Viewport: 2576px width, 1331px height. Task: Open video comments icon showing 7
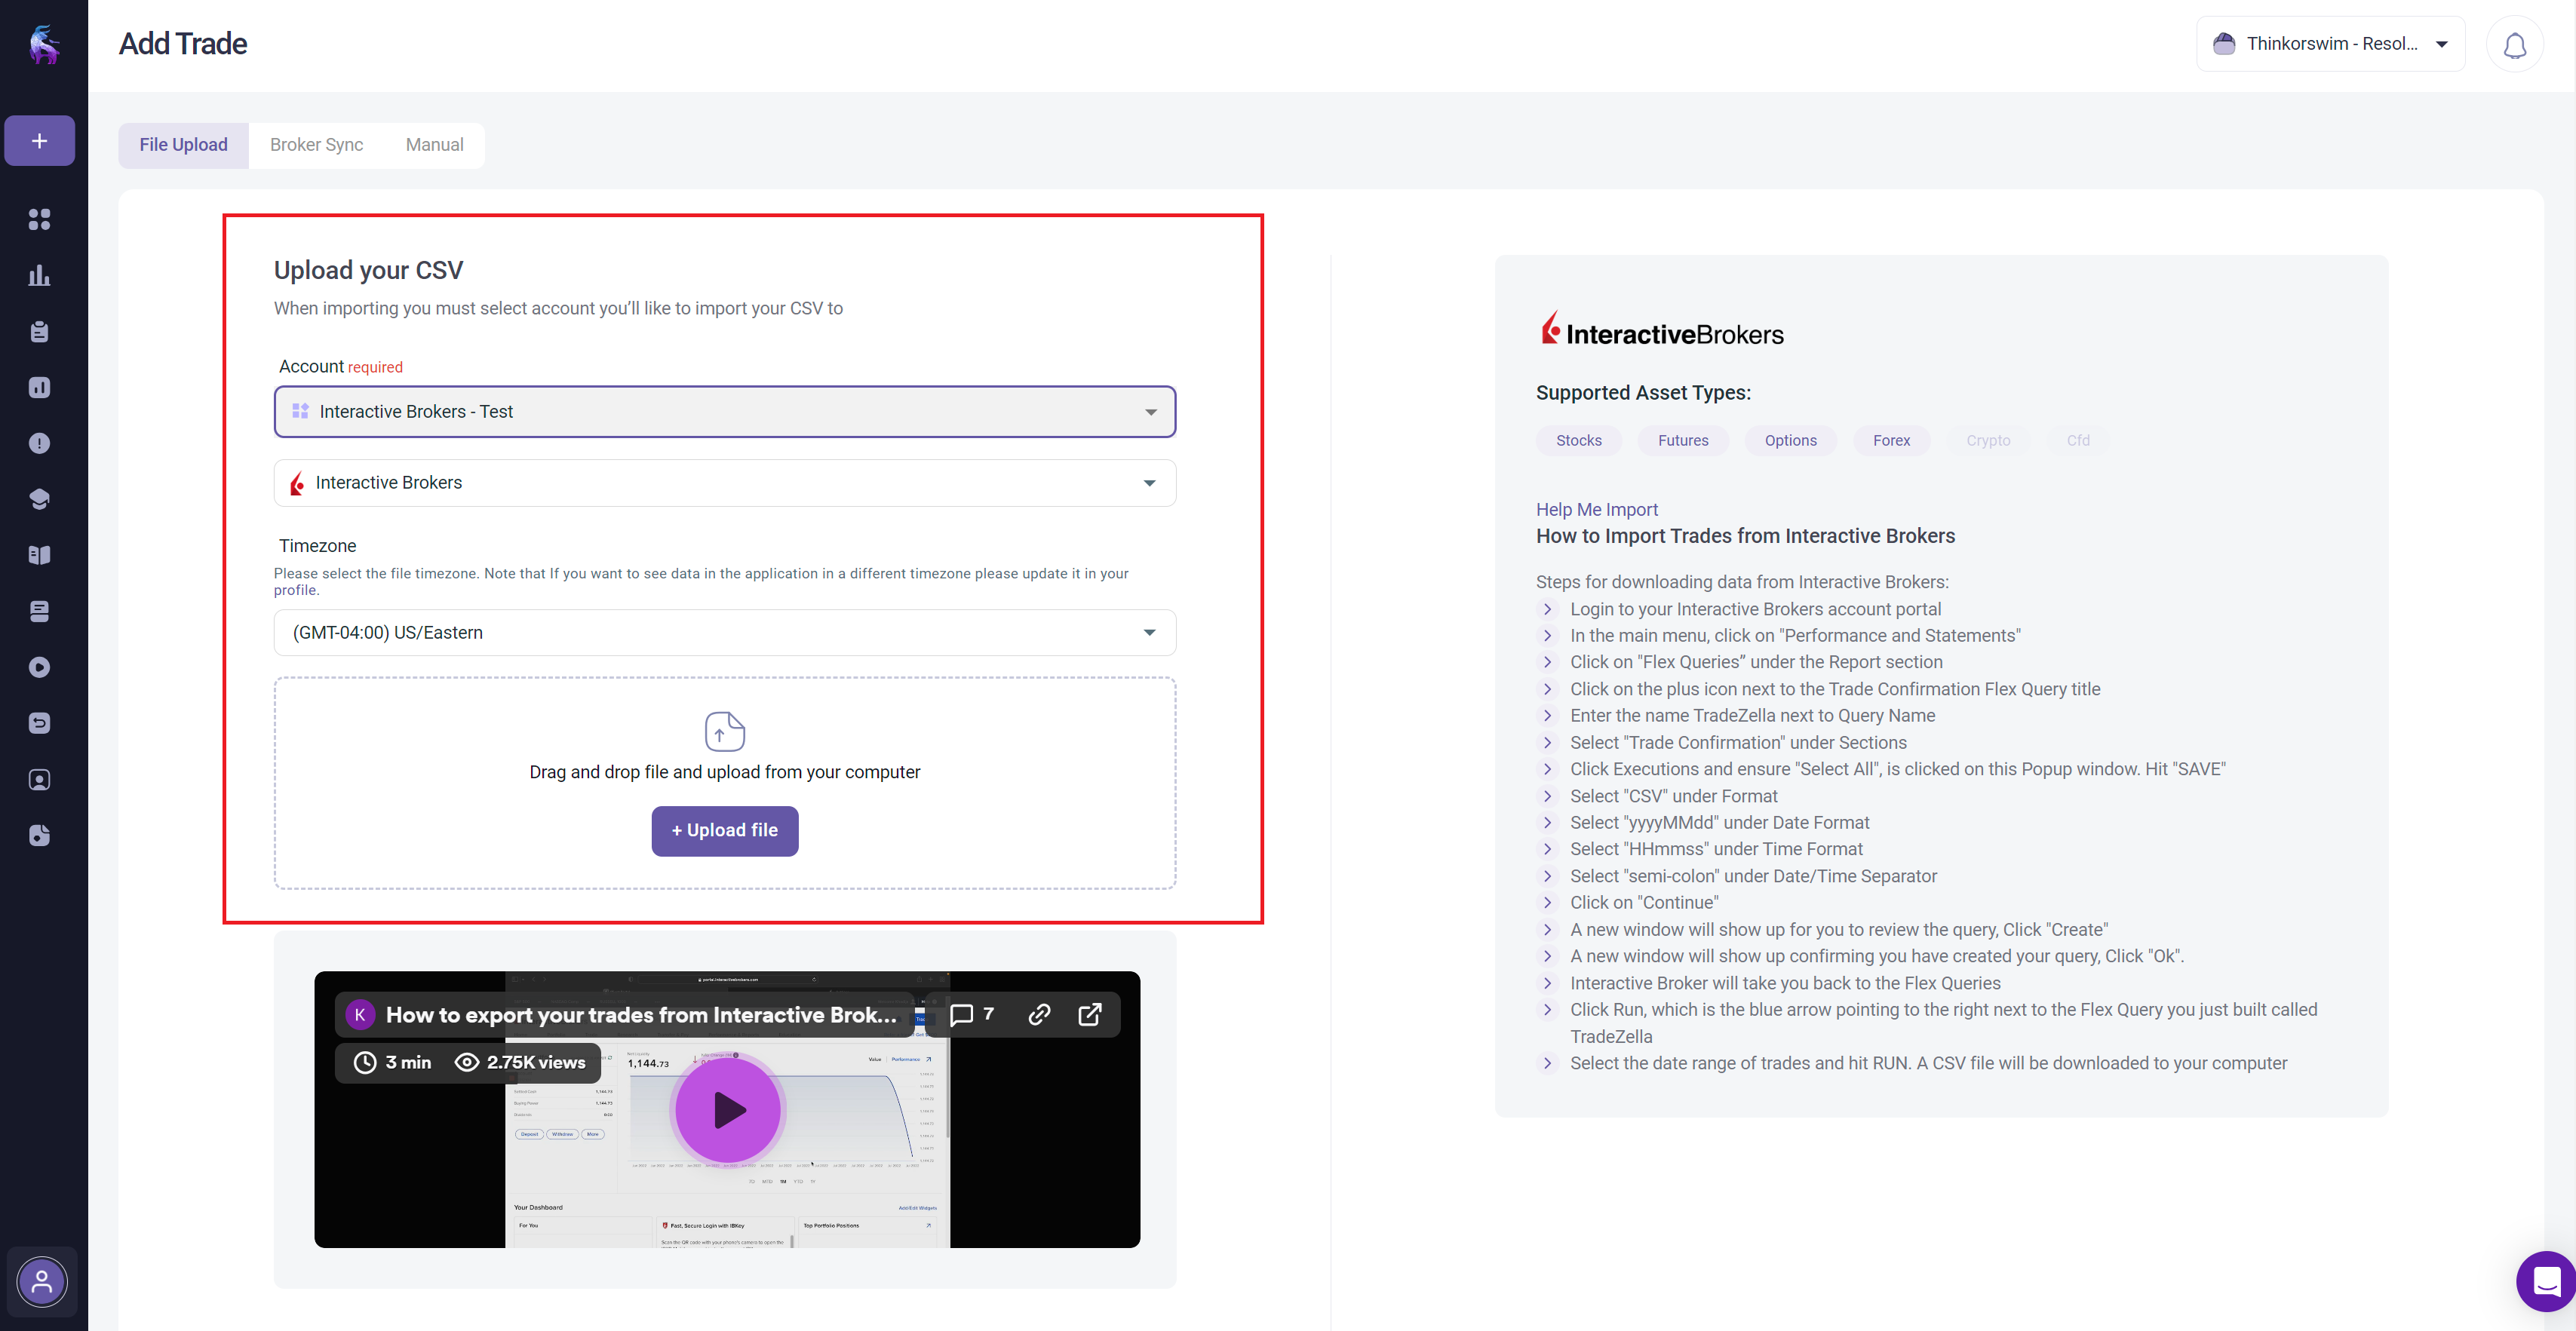(971, 1014)
